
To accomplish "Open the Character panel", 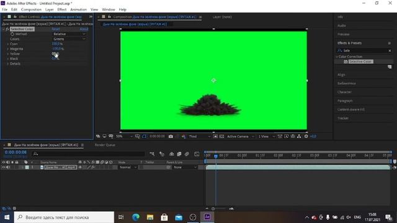I will coord(344,92).
